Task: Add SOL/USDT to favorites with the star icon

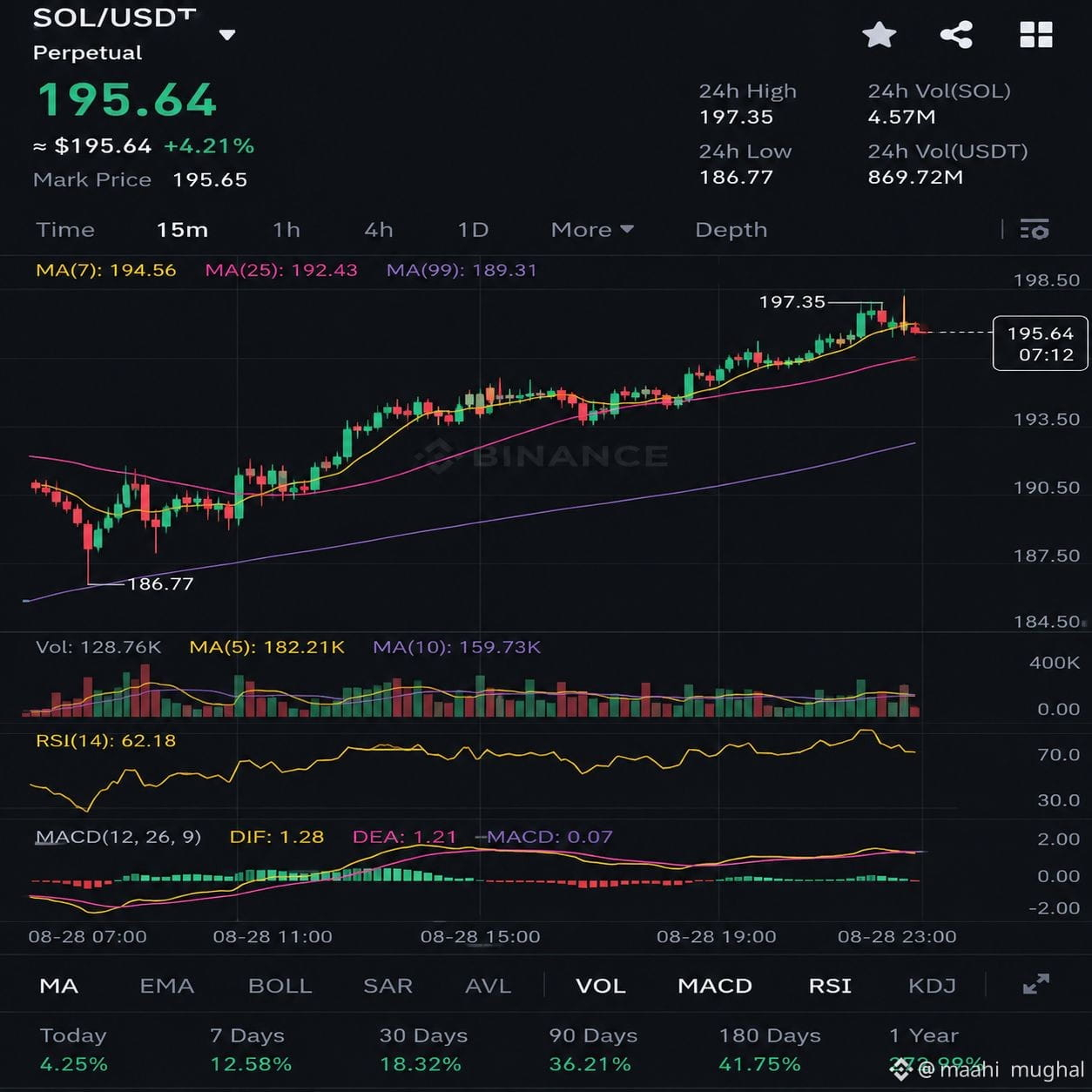Action: click(879, 35)
